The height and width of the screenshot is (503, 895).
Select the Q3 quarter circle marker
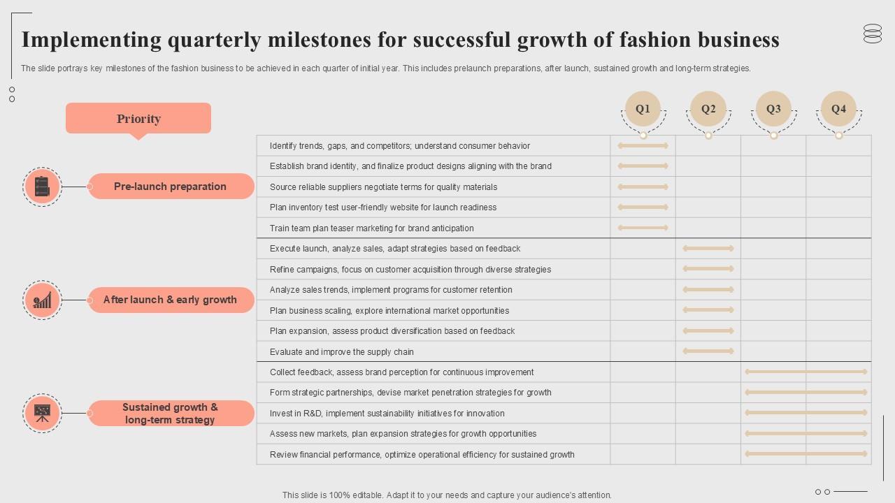coord(773,109)
